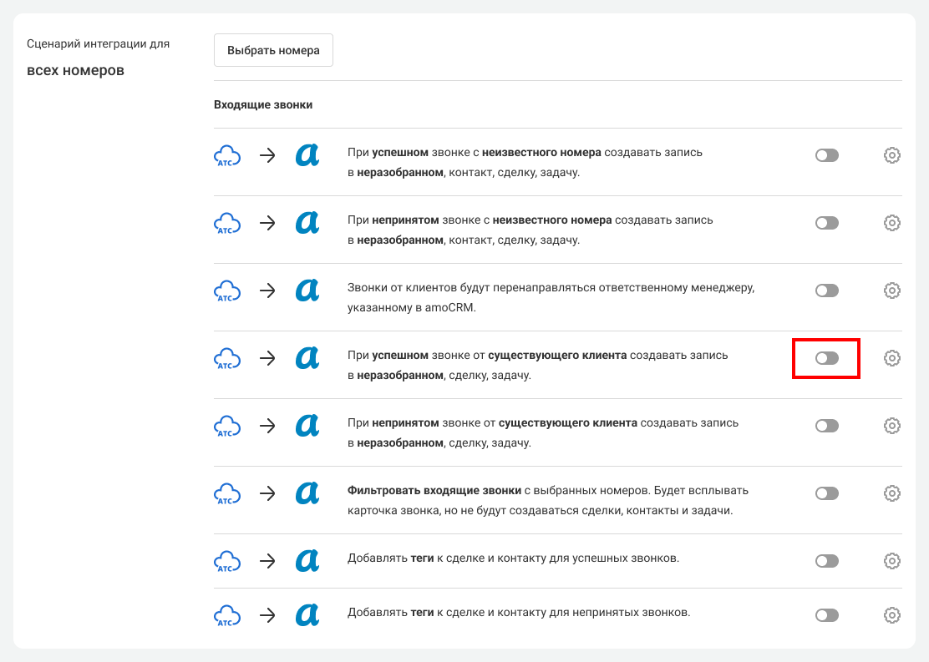Open gear for successful existing client call
Viewport: 929px width, 662px height.
[x=891, y=358]
